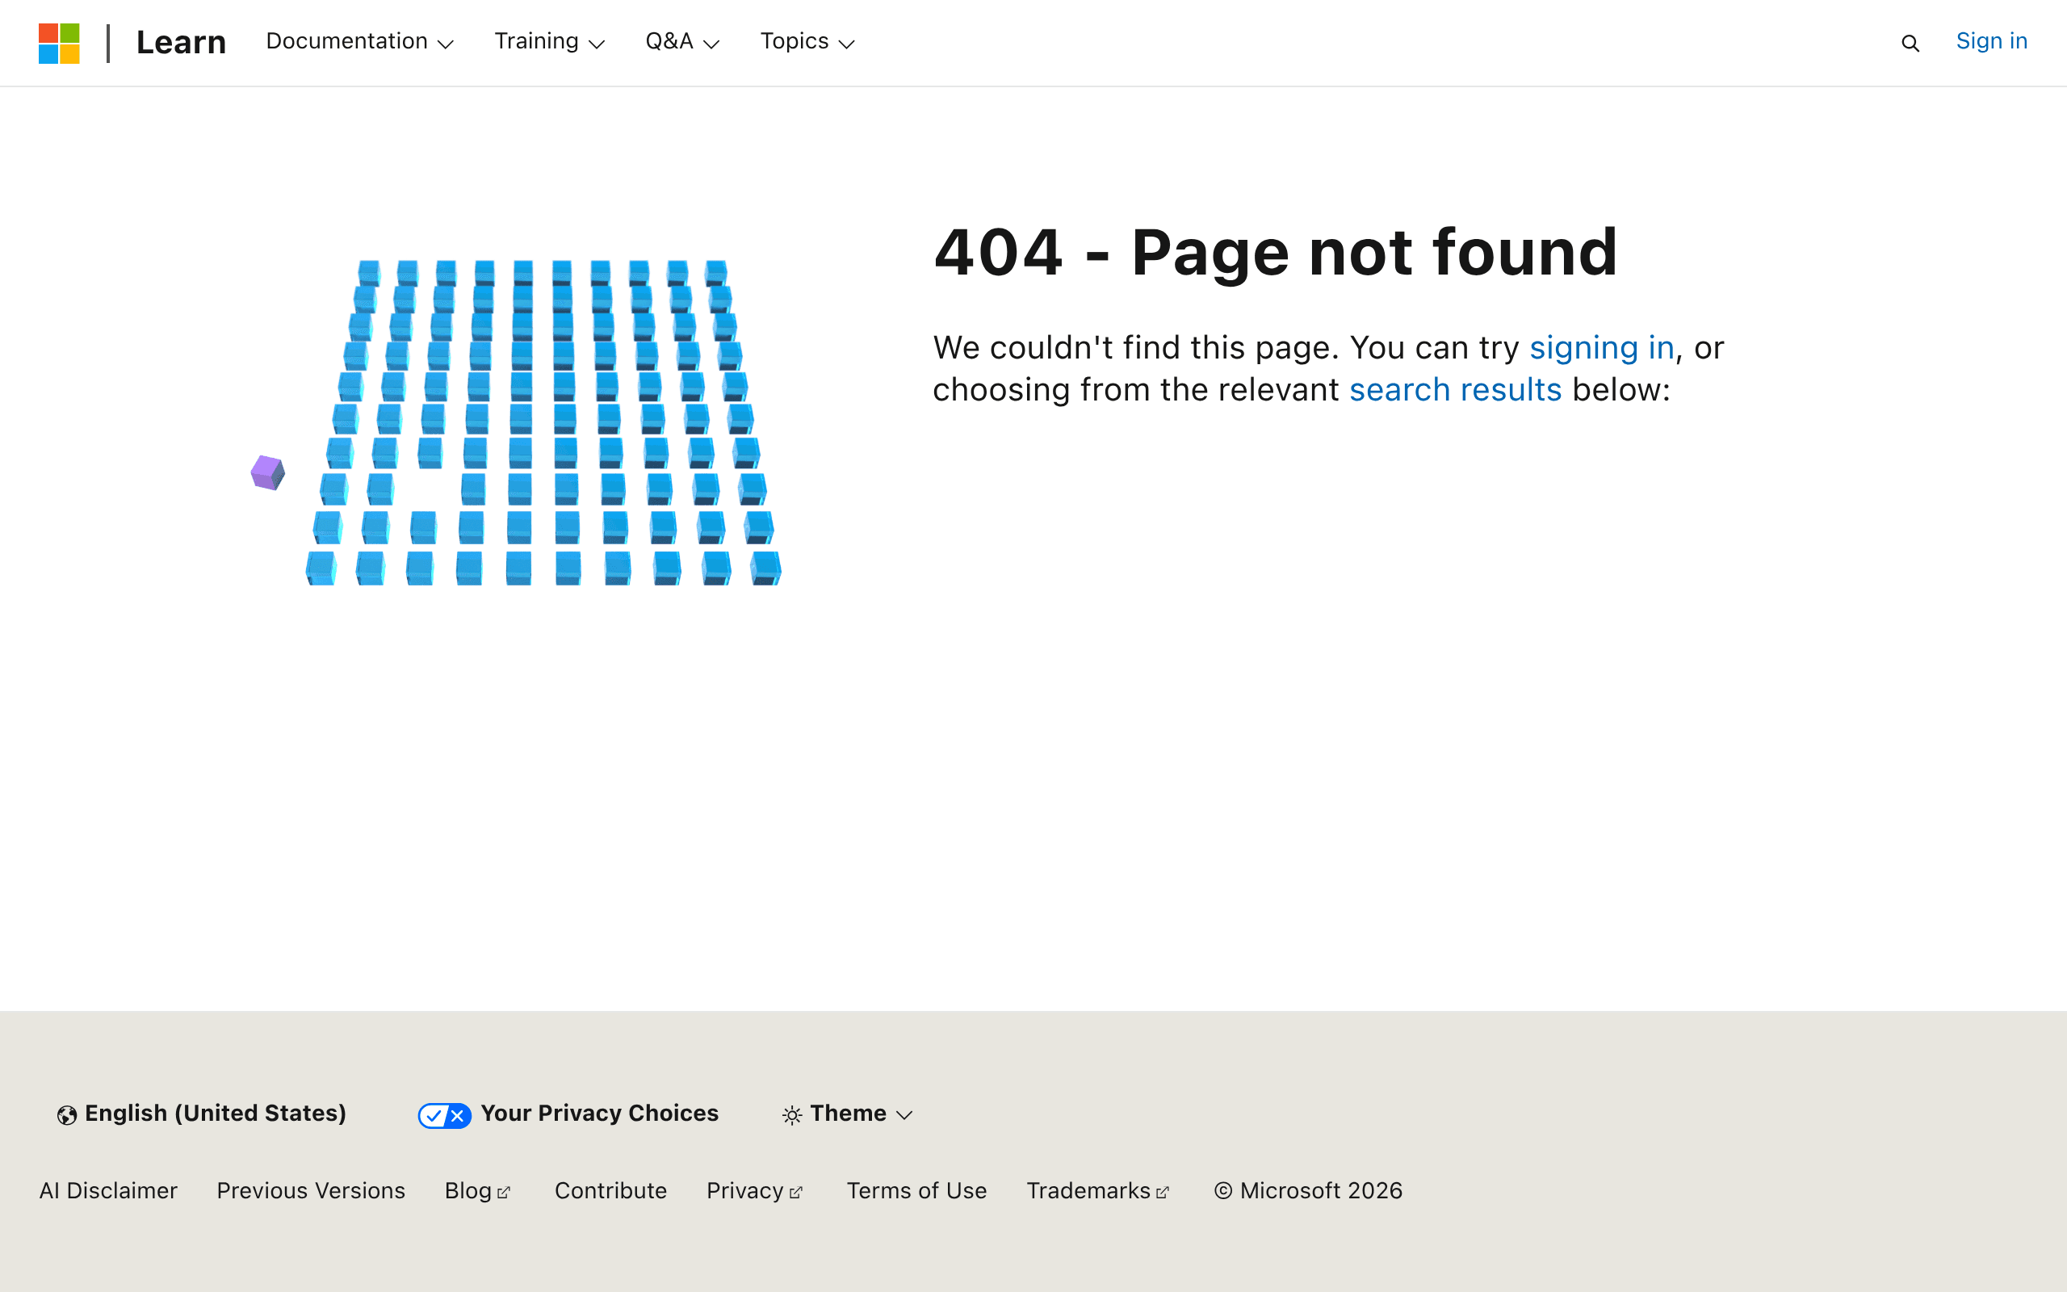Screen dimensions: 2067x1292
Task: Open Terms of Use
Action: (916, 1190)
